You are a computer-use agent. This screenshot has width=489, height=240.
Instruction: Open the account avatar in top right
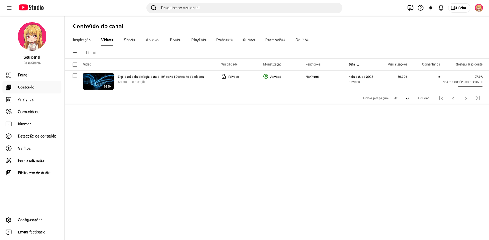(x=478, y=8)
